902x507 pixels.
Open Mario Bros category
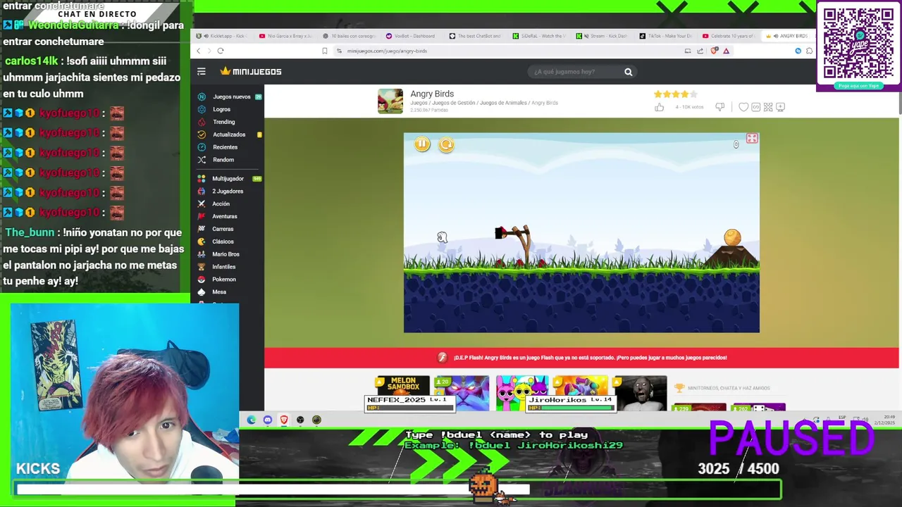point(225,254)
